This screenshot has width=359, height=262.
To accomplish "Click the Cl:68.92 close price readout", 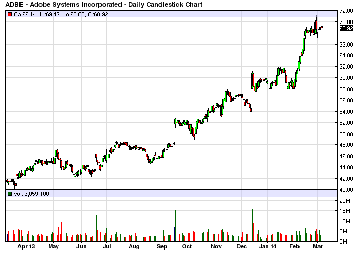I will click(98, 14).
